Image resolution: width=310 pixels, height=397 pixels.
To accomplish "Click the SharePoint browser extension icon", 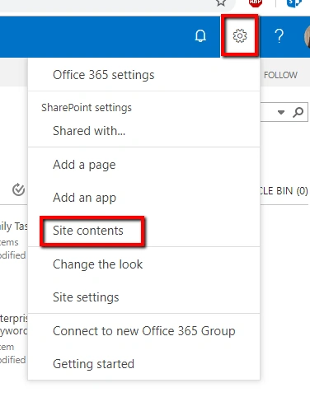I will (294, 3).
